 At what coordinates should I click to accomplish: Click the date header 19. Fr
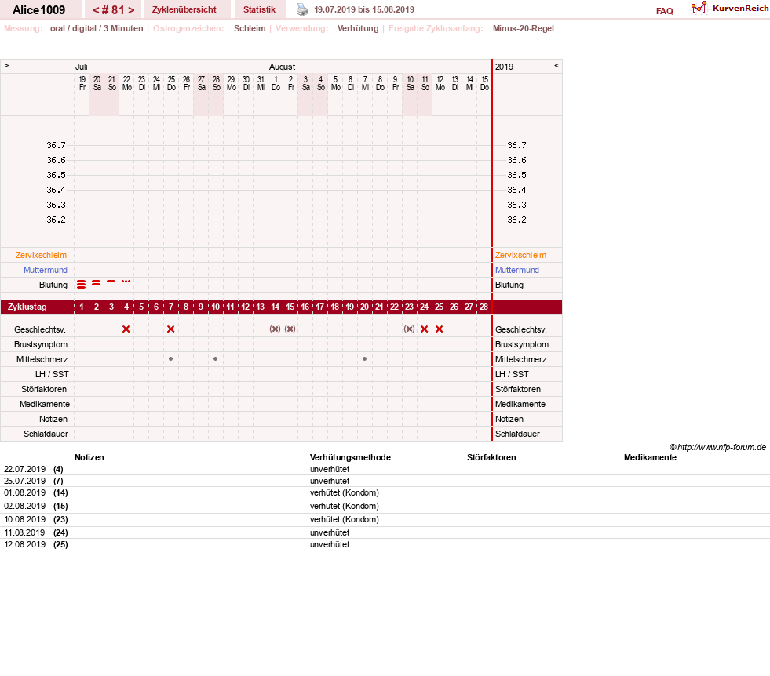[82, 83]
